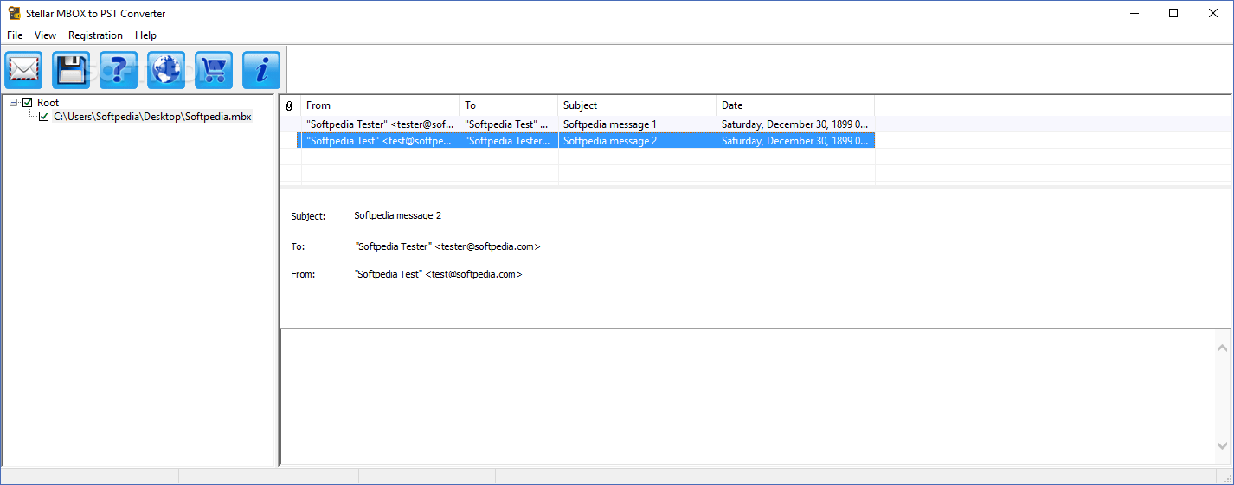The image size is (1234, 485).
Task: Click the About info icon
Action: [x=261, y=70]
